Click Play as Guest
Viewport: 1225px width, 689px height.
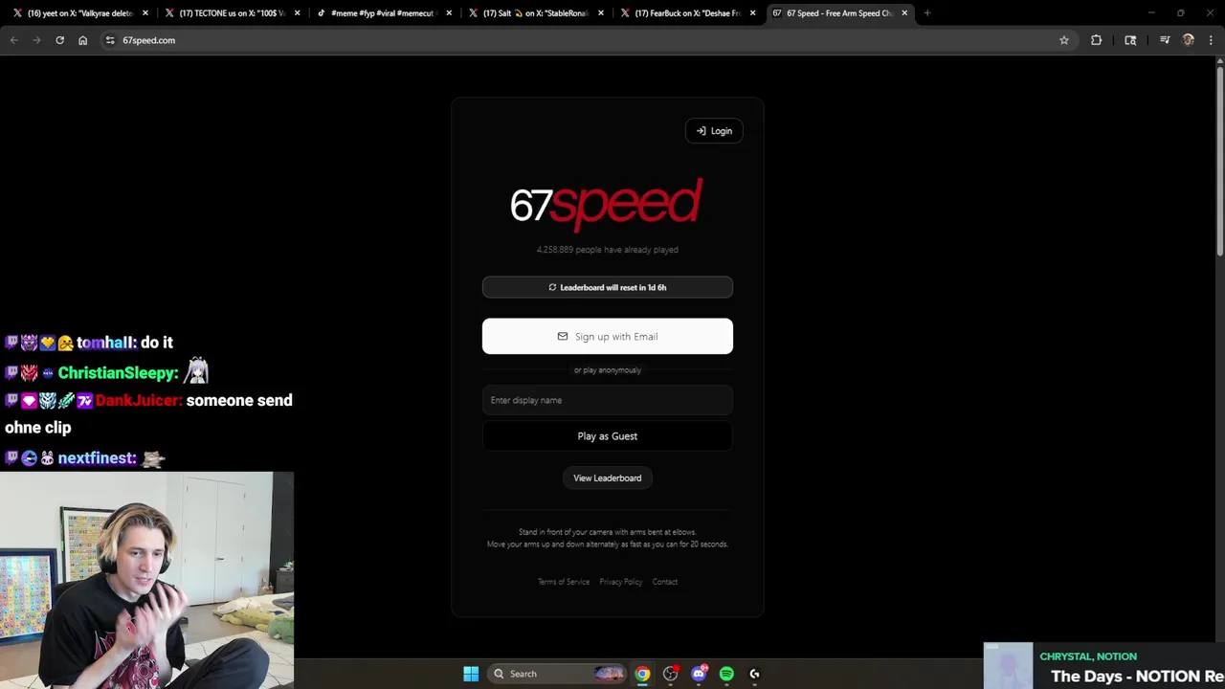point(608,436)
